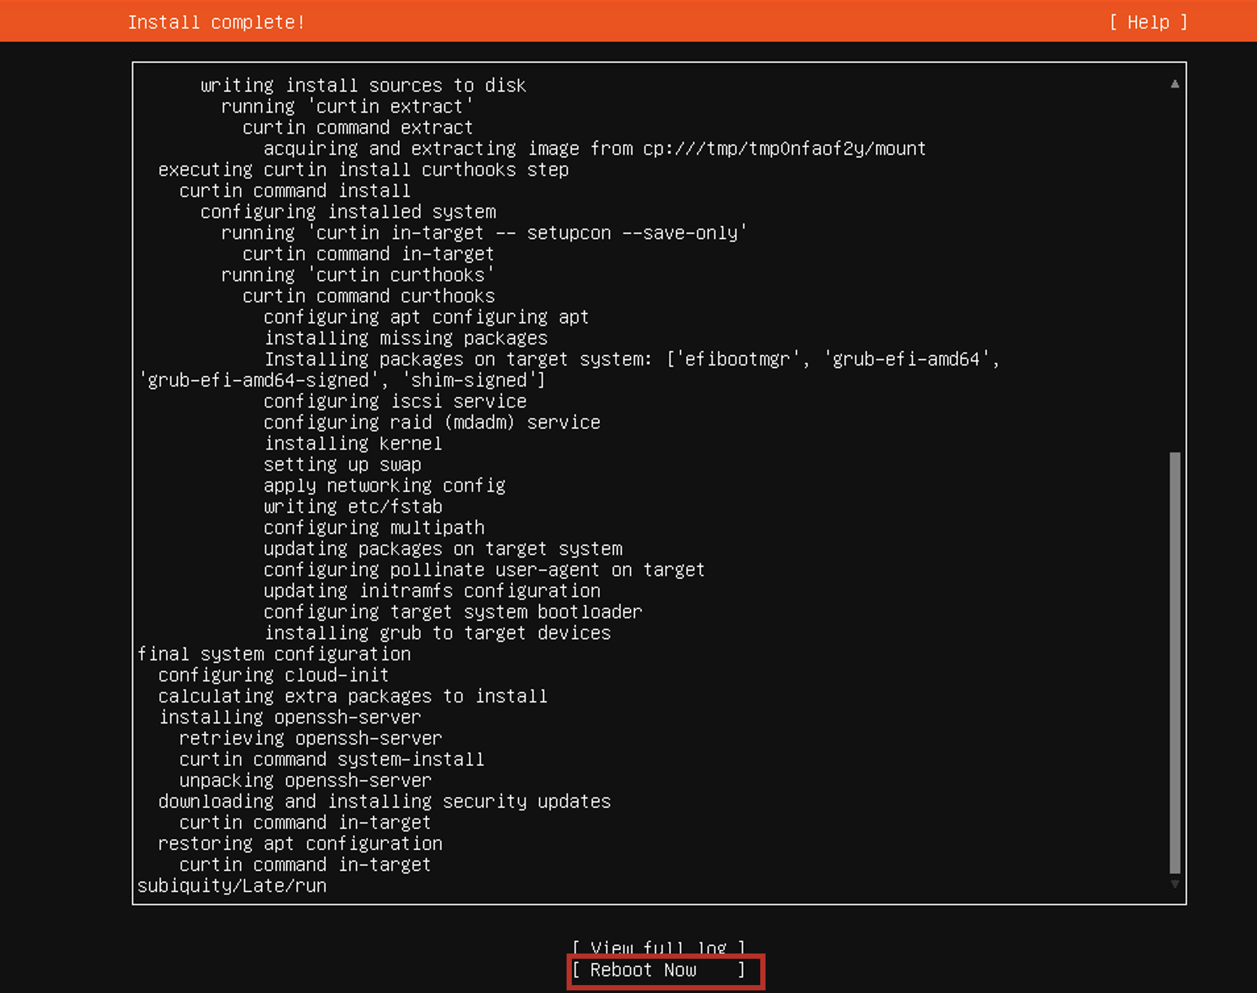
Task: Click the final system configuration entry
Action: [x=274, y=653]
